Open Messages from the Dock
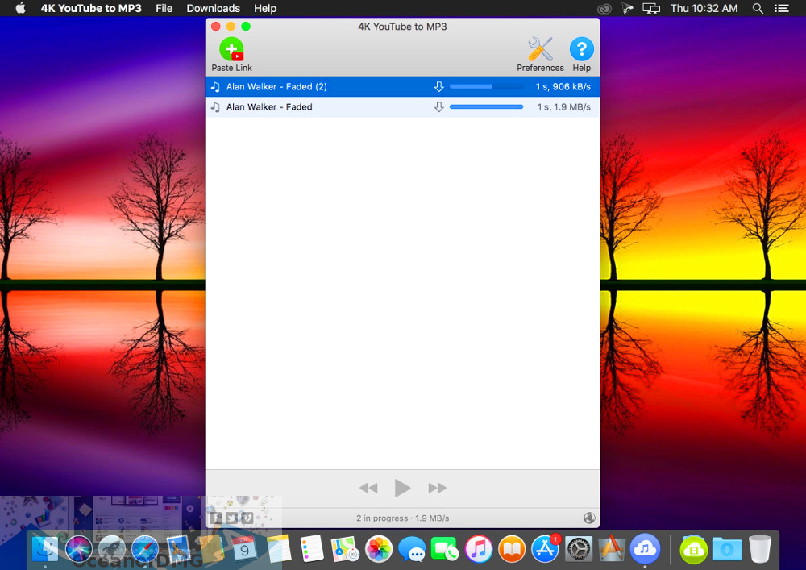The width and height of the screenshot is (806, 570). [412, 549]
